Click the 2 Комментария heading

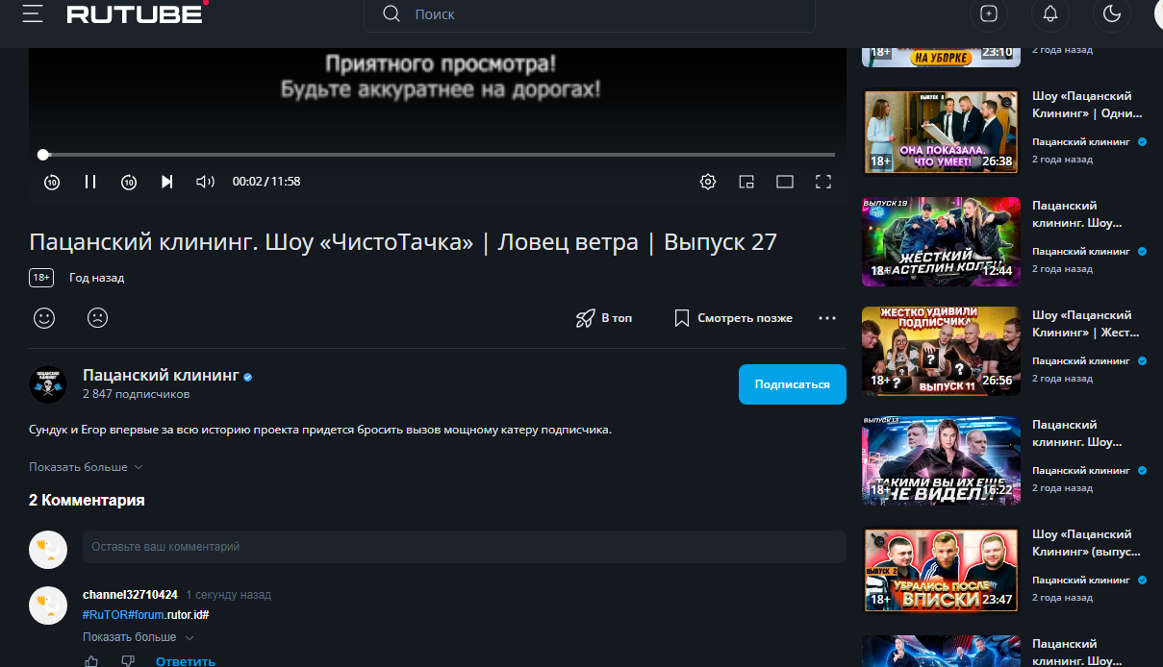click(x=87, y=500)
